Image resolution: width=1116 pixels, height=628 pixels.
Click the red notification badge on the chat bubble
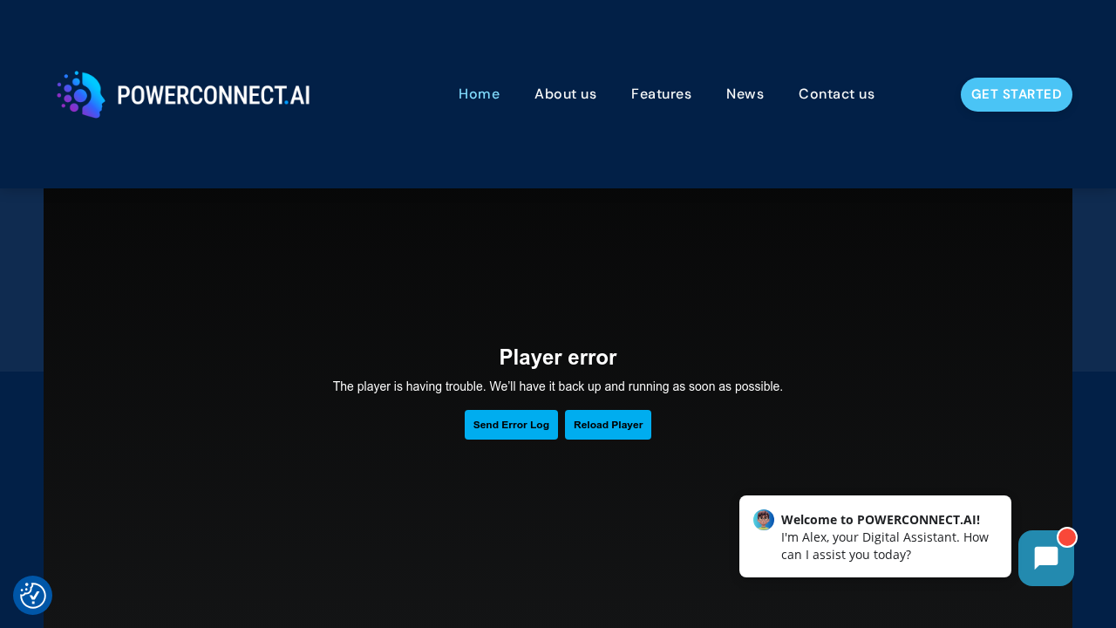pos(1065,536)
